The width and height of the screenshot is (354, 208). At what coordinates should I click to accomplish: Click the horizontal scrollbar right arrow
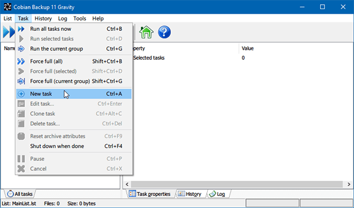[349, 184]
